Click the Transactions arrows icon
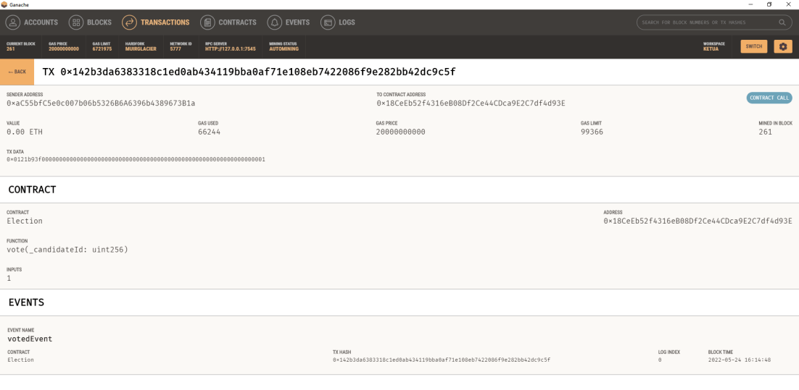The width and height of the screenshot is (799, 390). tap(129, 22)
